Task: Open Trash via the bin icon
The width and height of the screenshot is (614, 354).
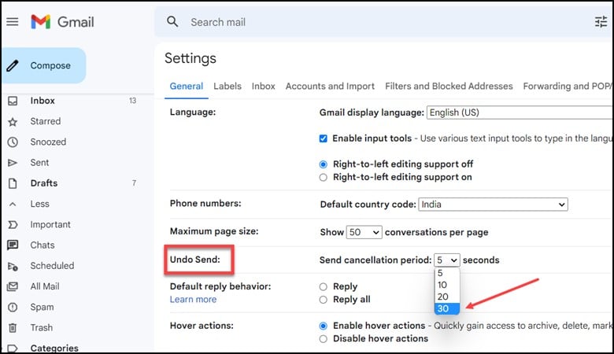Action: tap(13, 328)
